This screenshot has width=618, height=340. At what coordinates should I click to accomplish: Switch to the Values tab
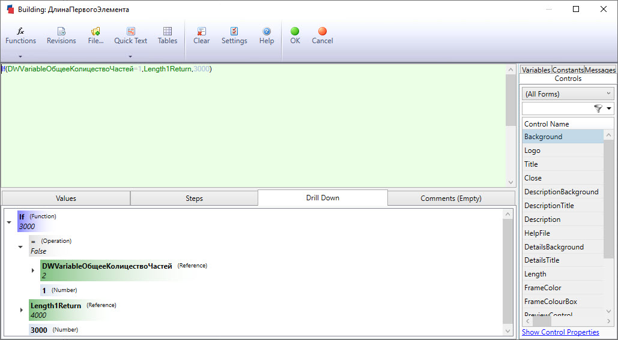point(66,198)
